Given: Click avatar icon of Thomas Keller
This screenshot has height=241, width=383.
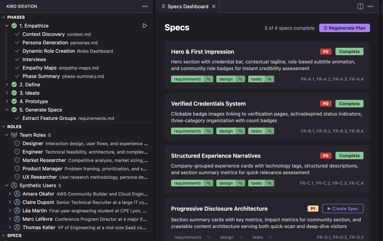Looking at the screenshot, I should [x=17, y=227].
